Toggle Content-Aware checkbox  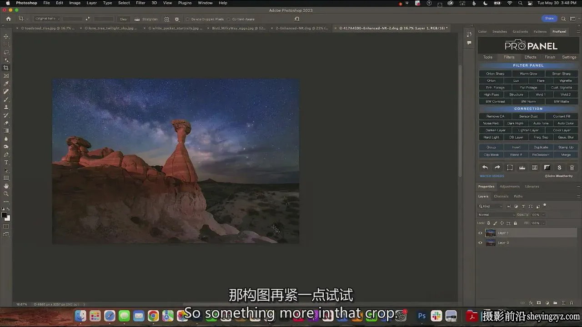click(228, 19)
